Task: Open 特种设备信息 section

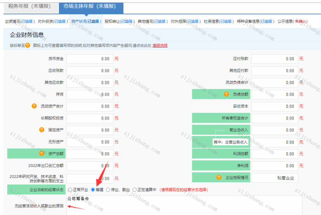Action: pyautogui.click(x=256, y=21)
